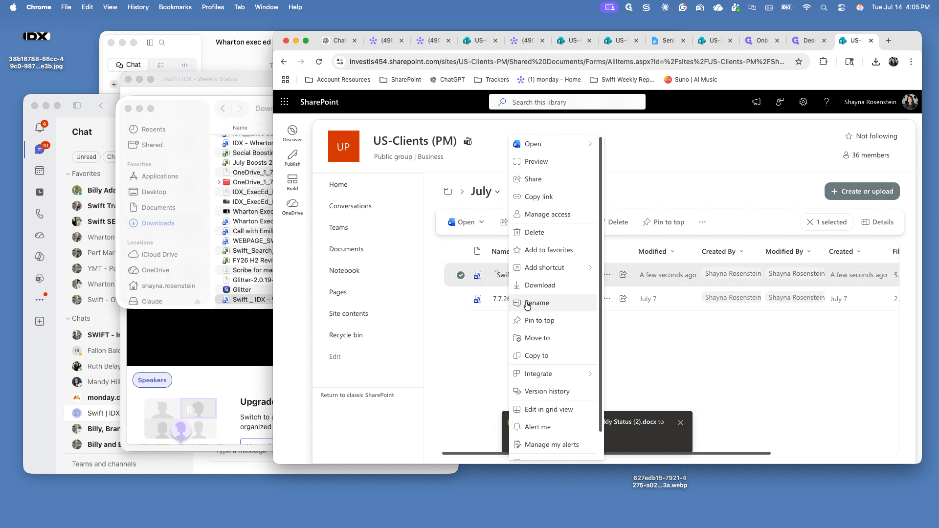Open SharePoint app launcher waffle icon

(284, 102)
